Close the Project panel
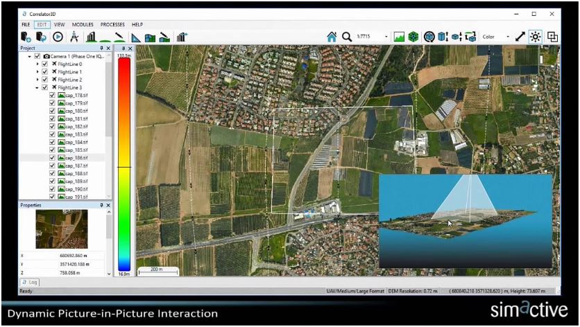 pos(108,48)
